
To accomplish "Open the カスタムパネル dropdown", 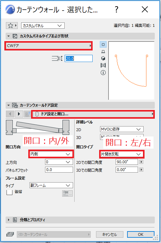I will click(43, 26).
